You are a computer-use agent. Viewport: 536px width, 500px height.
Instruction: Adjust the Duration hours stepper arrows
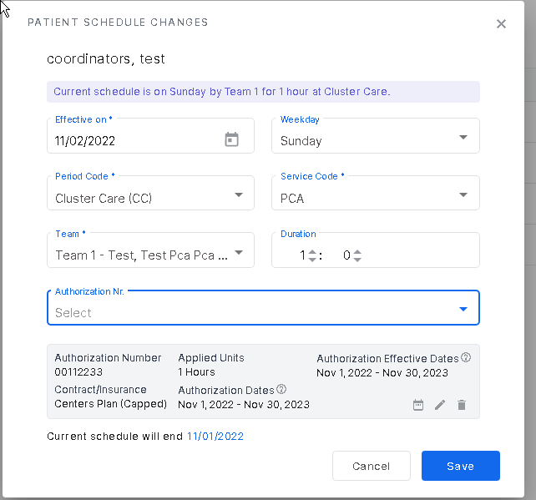[x=312, y=255]
